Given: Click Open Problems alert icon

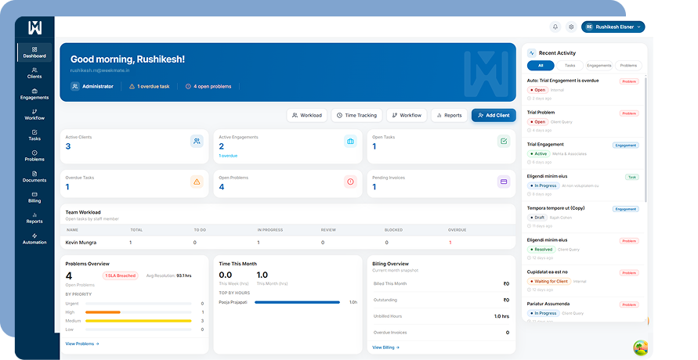Looking at the screenshot, I should point(350,182).
